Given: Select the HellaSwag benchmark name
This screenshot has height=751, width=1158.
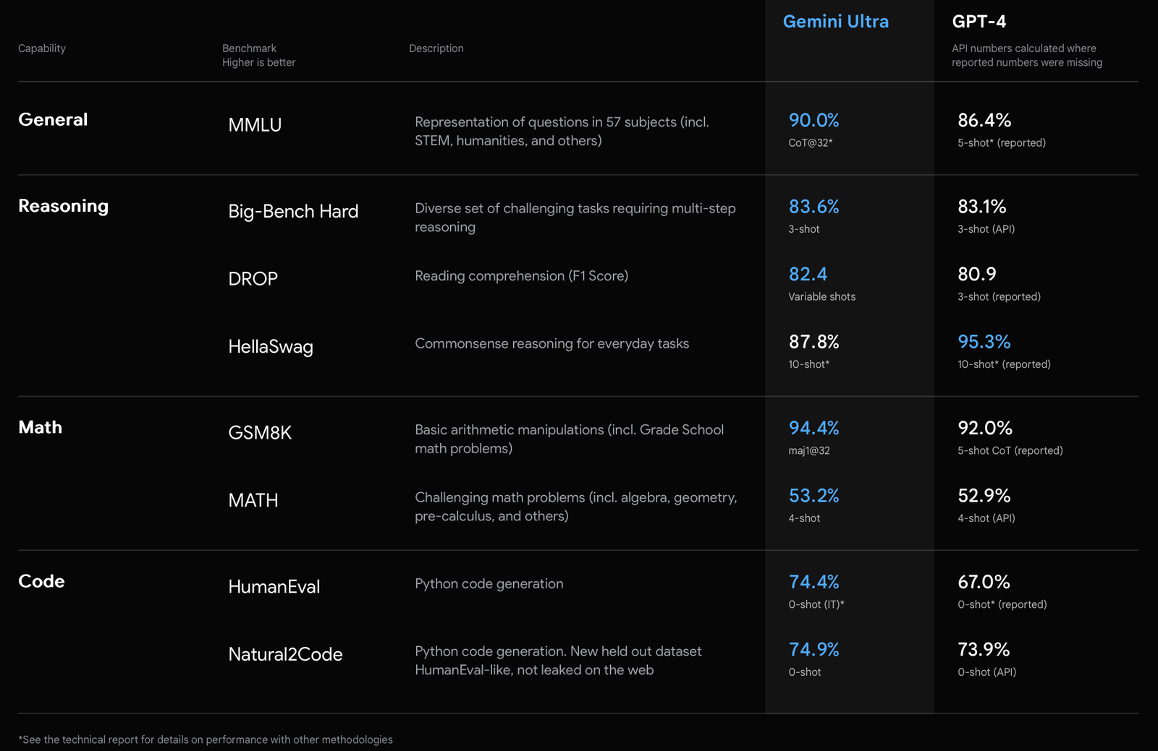Looking at the screenshot, I should [270, 347].
